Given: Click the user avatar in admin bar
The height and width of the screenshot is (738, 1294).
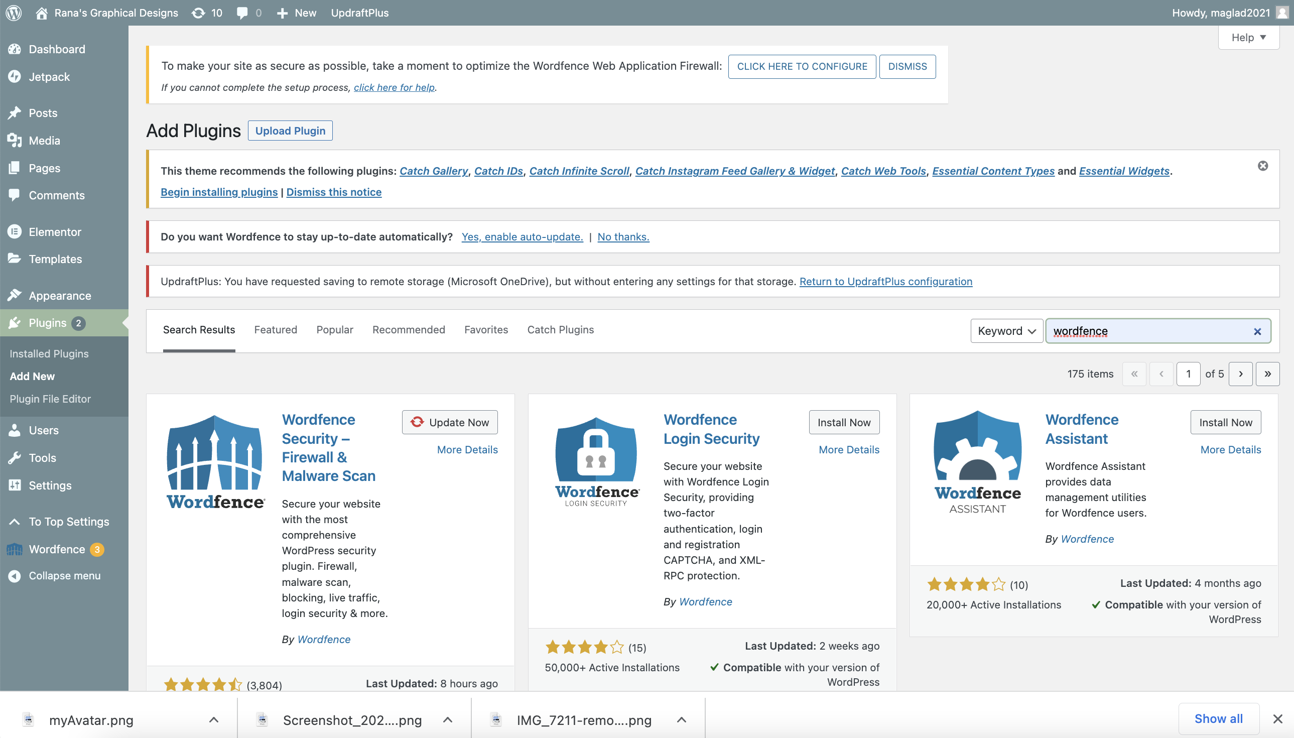Looking at the screenshot, I should point(1282,13).
